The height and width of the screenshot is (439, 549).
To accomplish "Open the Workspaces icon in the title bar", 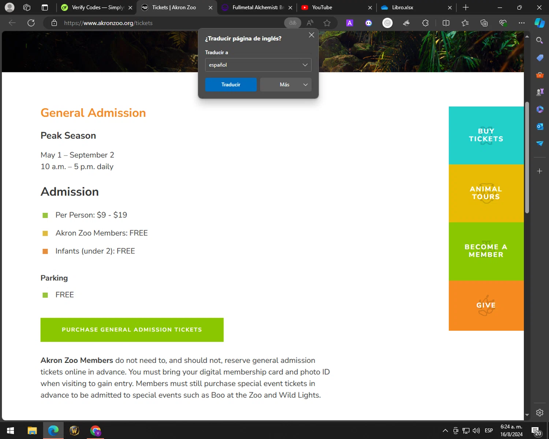I will (27, 7).
